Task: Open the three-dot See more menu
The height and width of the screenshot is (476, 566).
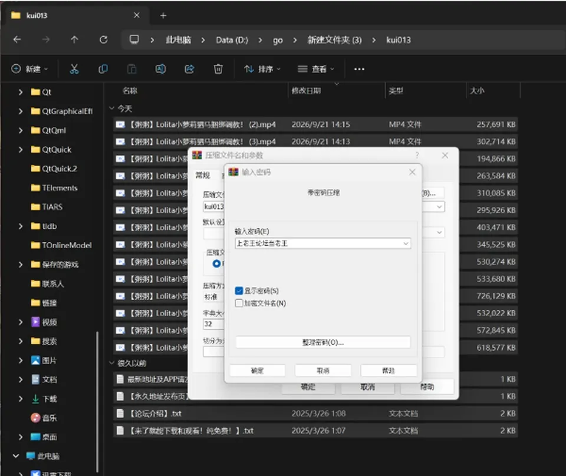Action: coord(359,69)
